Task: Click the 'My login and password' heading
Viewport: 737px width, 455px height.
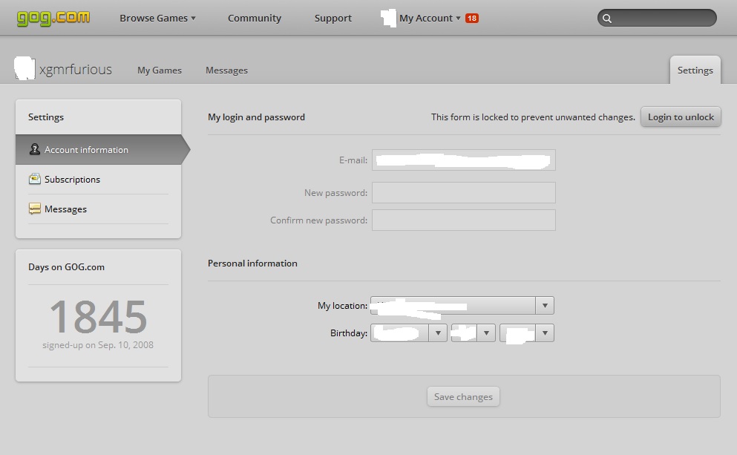Action: coord(256,117)
